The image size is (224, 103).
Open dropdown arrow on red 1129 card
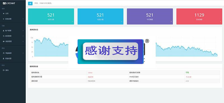pos(220,22)
